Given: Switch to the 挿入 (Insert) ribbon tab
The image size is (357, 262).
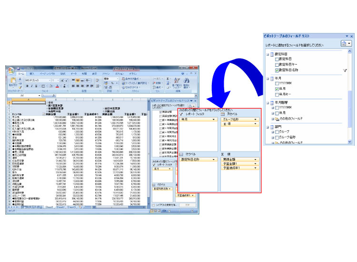Looking at the screenshot, I should click(31, 74).
